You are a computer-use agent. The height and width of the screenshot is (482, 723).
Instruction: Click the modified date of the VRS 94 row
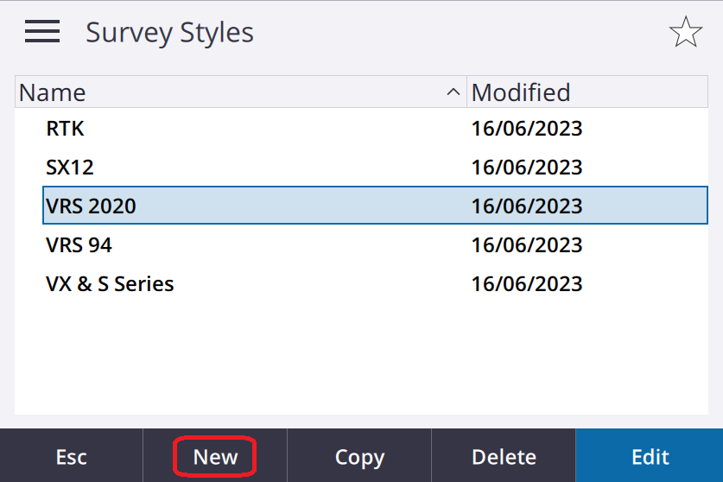[x=527, y=245]
